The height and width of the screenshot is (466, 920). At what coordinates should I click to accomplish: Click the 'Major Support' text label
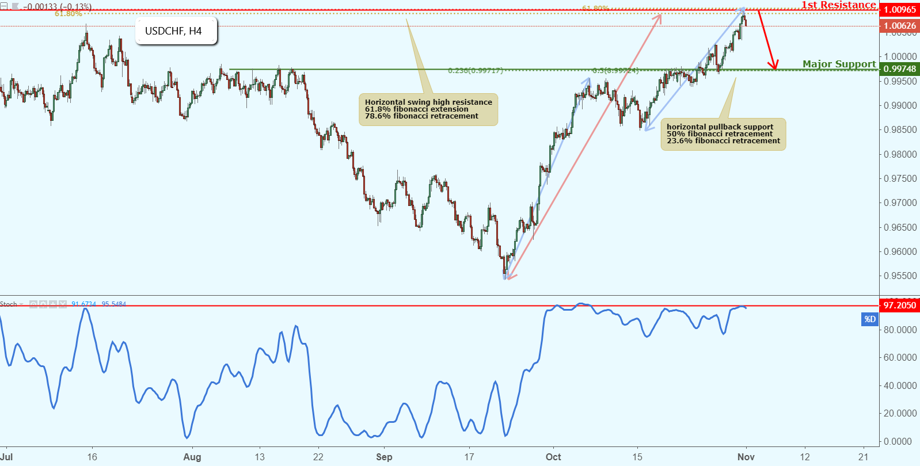(839, 64)
